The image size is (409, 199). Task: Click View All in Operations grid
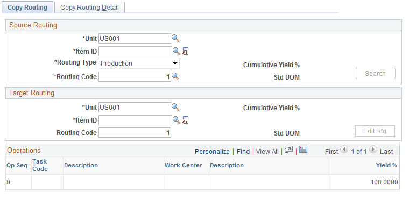267,152
